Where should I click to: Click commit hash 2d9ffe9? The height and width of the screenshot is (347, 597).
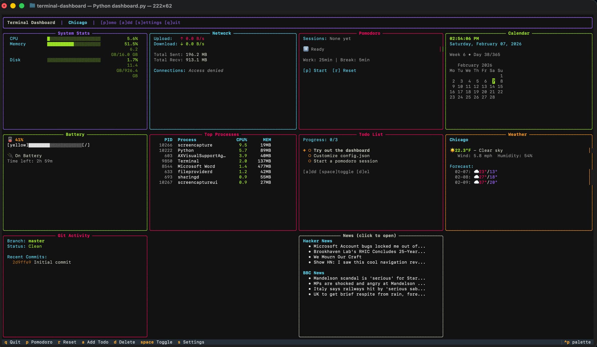[x=22, y=262]
